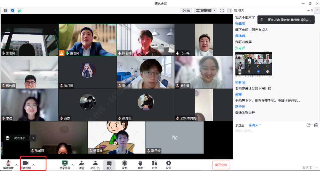This screenshot has width=320, height=171.
Task: Expand the 宫格视图 layout dropdown
Action: point(206,10)
